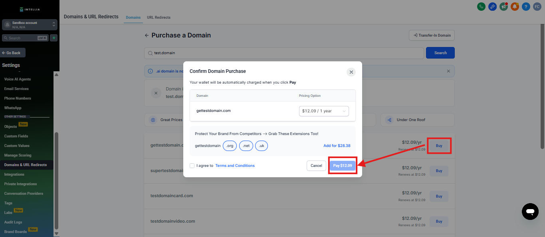Open the bell notifications icon
The height and width of the screenshot is (237, 545).
pyautogui.click(x=515, y=6)
